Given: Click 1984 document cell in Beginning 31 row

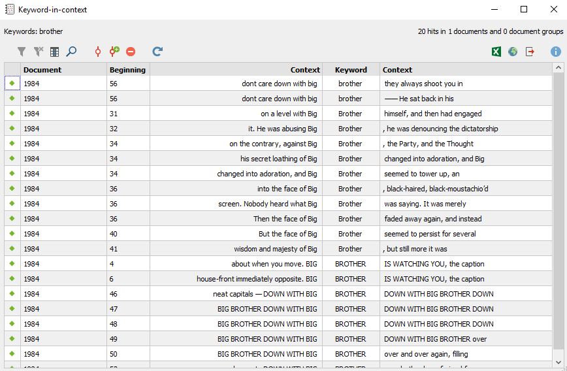Looking at the screenshot, I should [x=63, y=114].
